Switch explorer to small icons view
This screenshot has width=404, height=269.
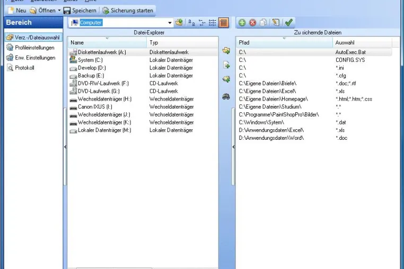click(x=202, y=23)
